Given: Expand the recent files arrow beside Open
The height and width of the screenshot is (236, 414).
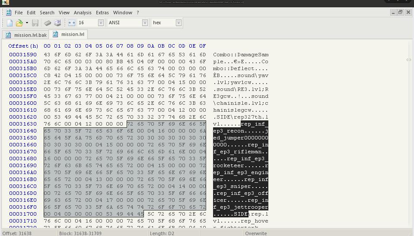Looking at the screenshot, I should click(x=27, y=23).
